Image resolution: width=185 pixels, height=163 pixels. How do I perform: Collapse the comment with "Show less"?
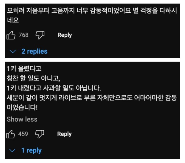[x=22, y=119]
